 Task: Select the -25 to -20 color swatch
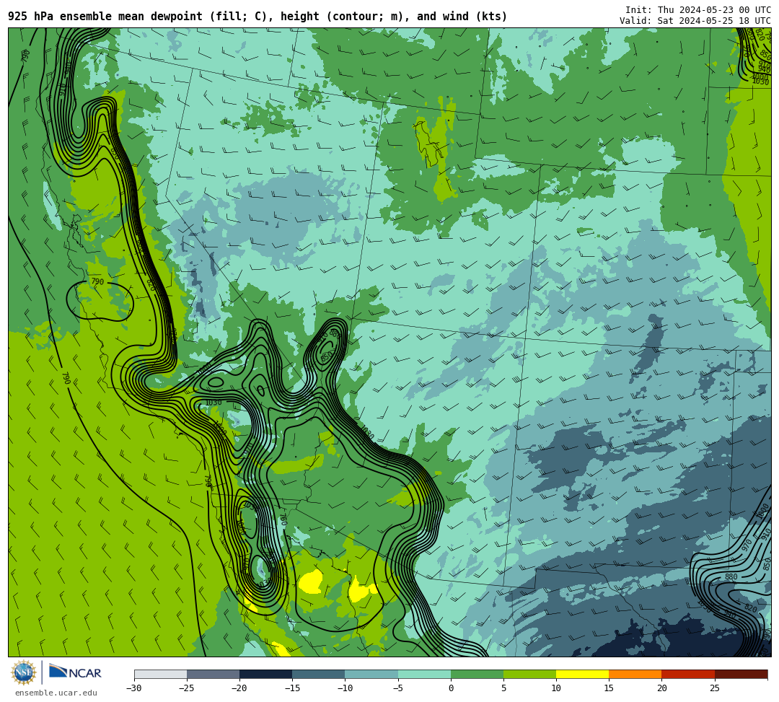coord(213,674)
